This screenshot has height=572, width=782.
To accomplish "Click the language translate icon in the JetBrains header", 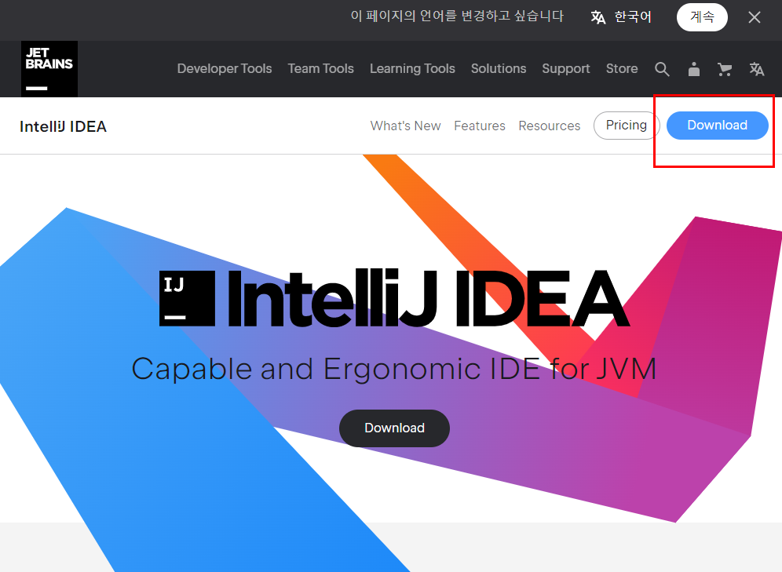I will pyautogui.click(x=757, y=69).
